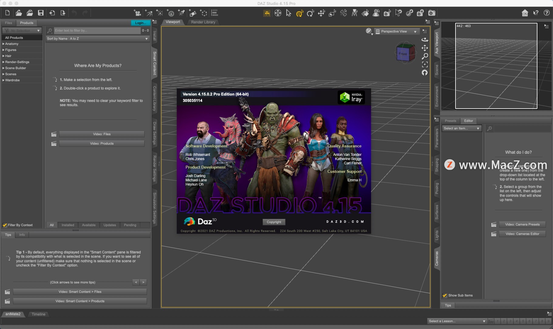This screenshot has width=553, height=329.
Task: Toggle the Filter By Context checkbox
Action: (x=5, y=225)
